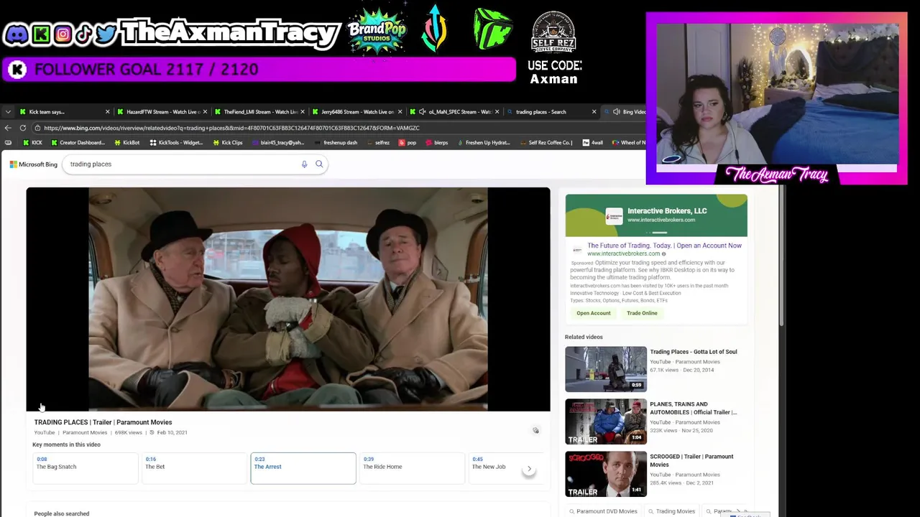Viewport: 920px width, 517px height.
Task: Open the Microsoft Bing logo home link
Action: click(x=33, y=164)
